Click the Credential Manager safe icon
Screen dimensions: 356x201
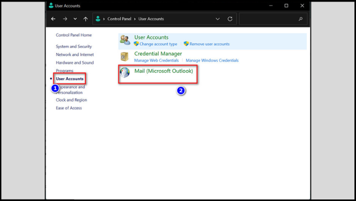point(125,56)
